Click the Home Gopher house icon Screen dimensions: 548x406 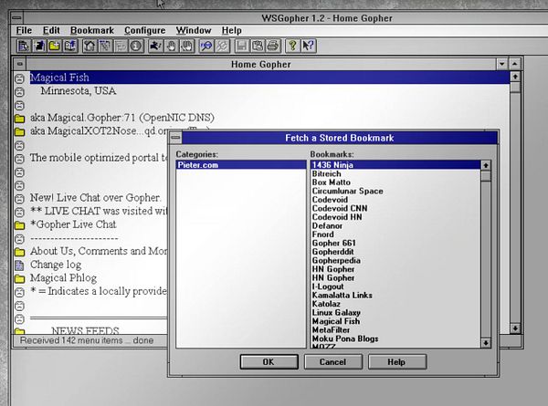90,46
